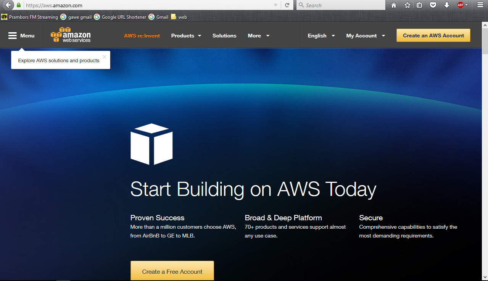488x281 pixels.
Task: Click the green padlock security icon
Action: tap(19, 5)
